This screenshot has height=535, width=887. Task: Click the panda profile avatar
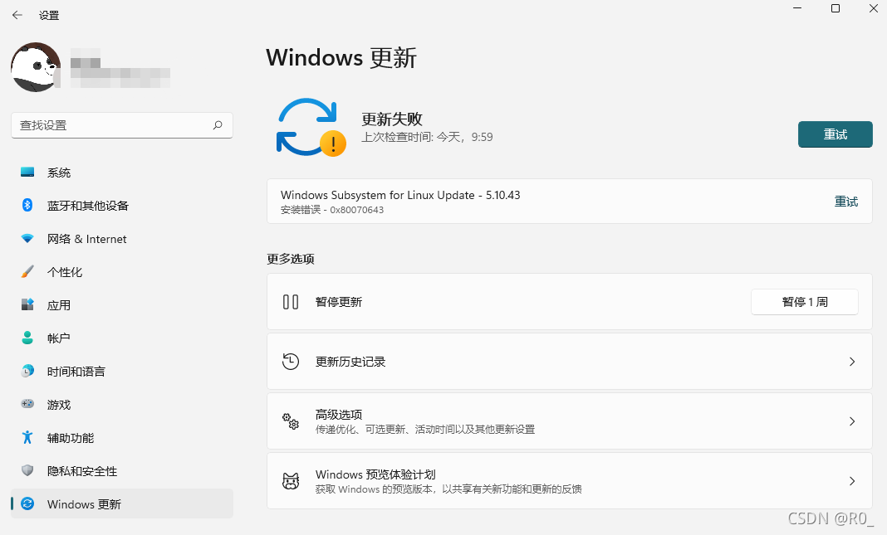pos(36,67)
